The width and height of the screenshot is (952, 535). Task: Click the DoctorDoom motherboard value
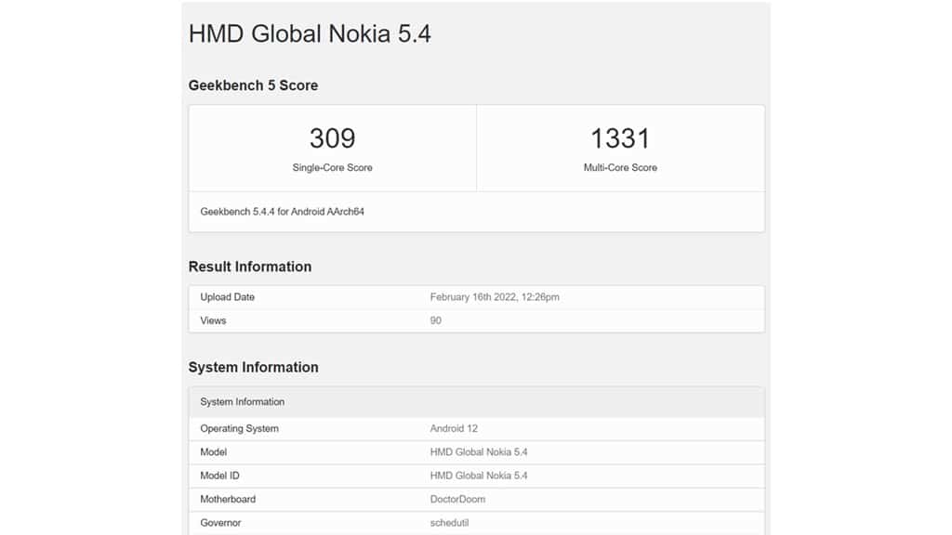point(457,499)
